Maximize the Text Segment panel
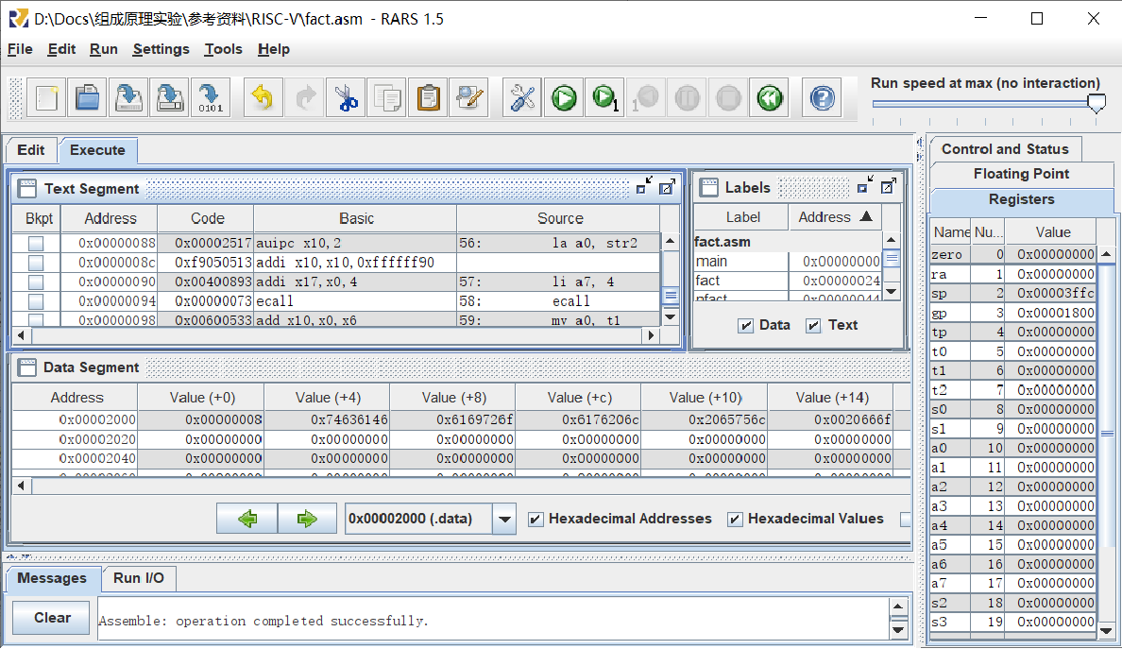This screenshot has width=1122, height=649. pyautogui.click(x=667, y=187)
